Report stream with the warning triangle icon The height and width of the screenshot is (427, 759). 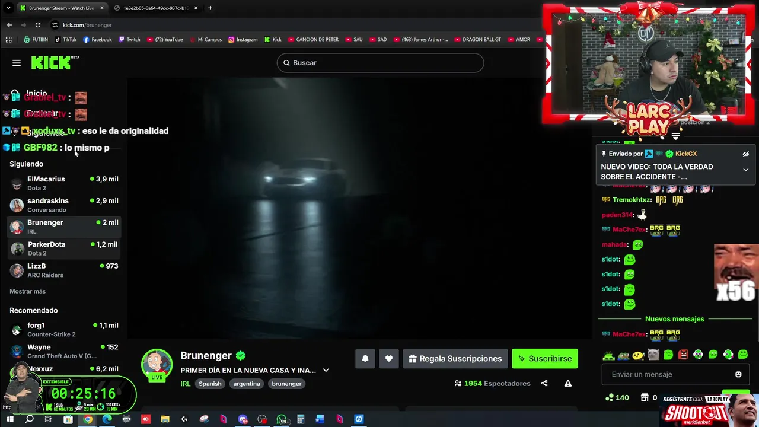click(x=568, y=383)
